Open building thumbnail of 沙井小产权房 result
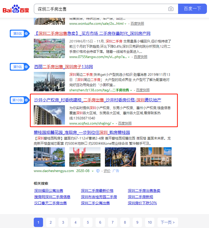This screenshot has width=209, height=228. pyautogui.click(x=49, y=115)
